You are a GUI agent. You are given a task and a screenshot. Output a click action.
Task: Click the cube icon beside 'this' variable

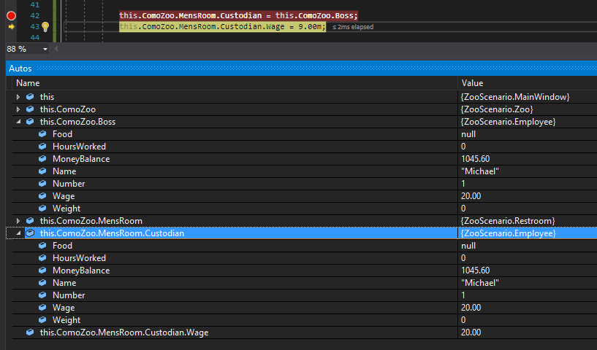click(30, 97)
